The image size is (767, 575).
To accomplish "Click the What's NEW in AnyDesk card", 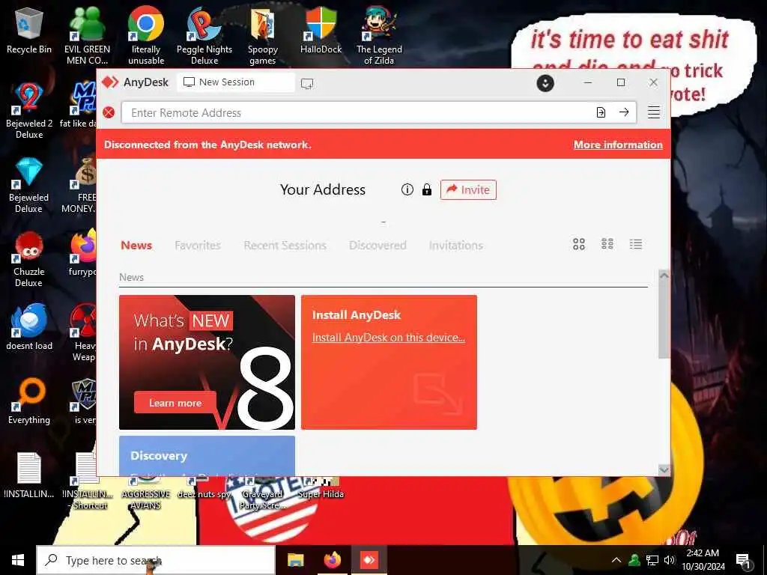I will tap(207, 362).
